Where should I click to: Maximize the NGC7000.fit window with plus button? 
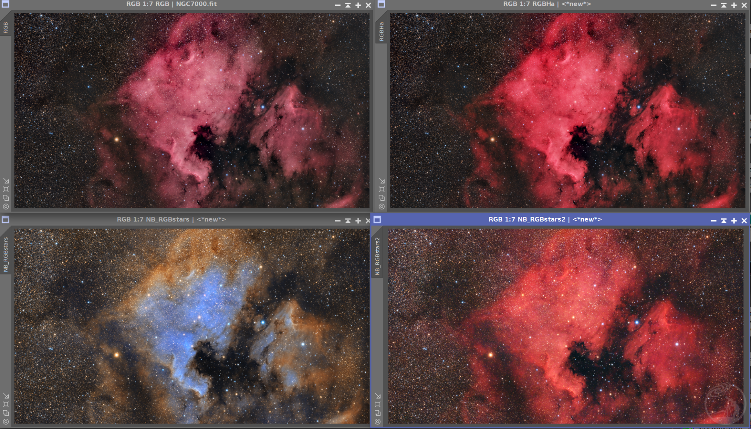coord(358,5)
